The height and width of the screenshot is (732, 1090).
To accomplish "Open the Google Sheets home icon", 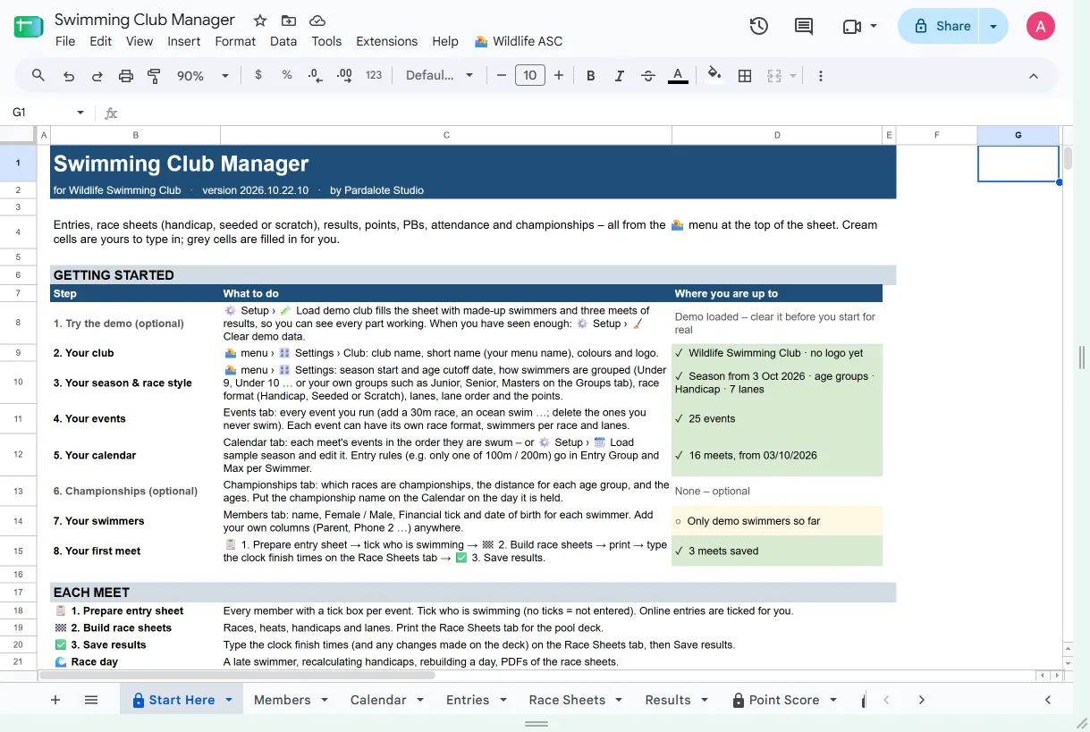I will pyautogui.click(x=29, y=27).
